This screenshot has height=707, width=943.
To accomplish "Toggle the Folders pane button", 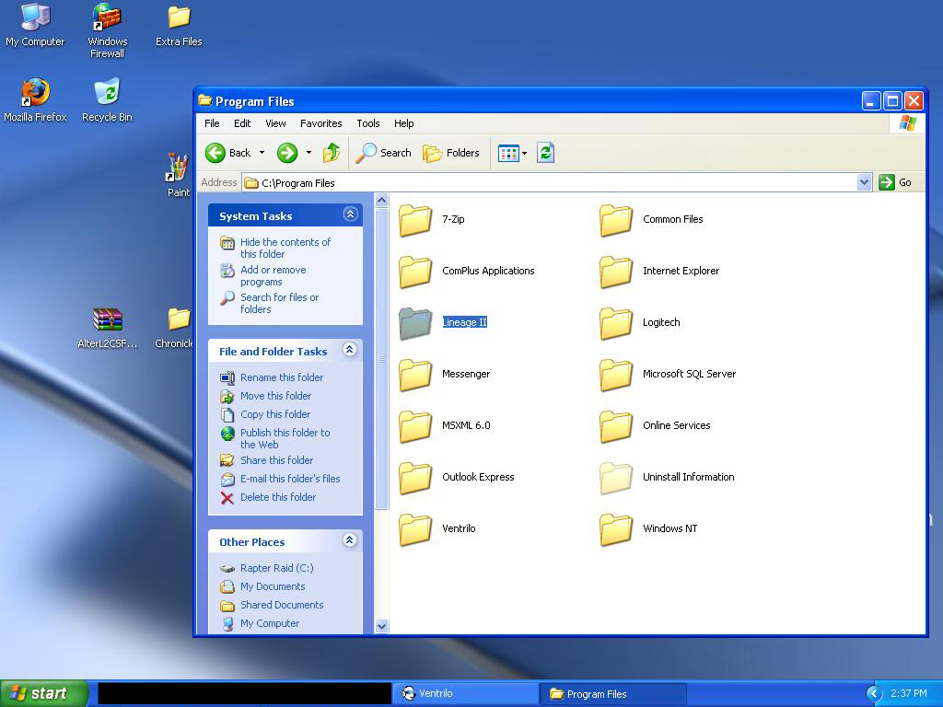I will click(x=451, y=153).
